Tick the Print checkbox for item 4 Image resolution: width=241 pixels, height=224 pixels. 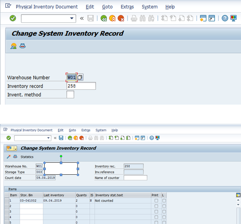(156, 217)
